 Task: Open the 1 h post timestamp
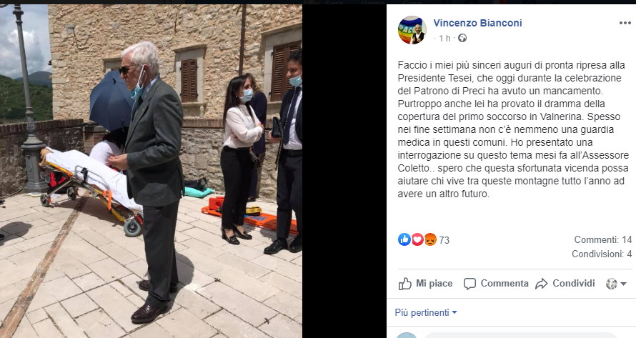(x=444, y=38)
